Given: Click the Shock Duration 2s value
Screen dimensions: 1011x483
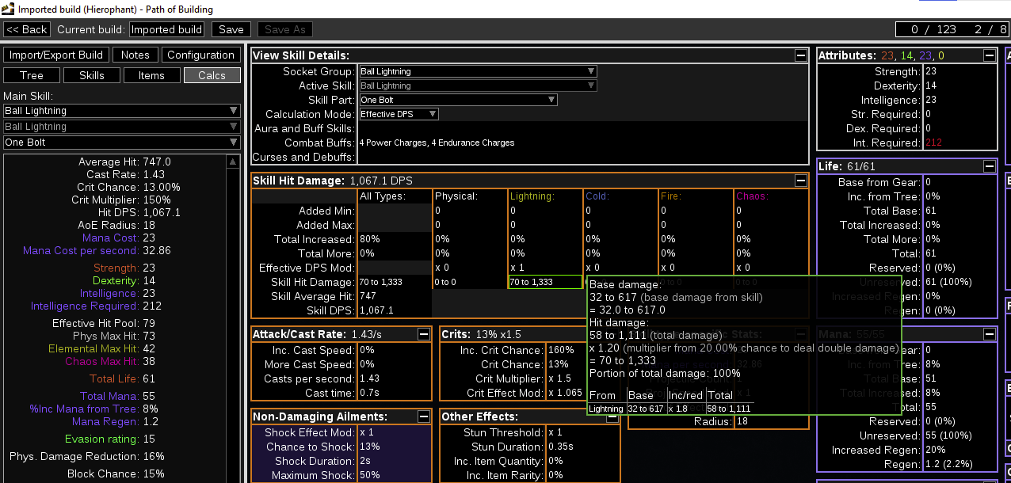Looking at the screenshot, I should (365, 461).
